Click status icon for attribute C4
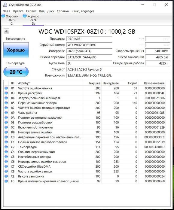The image size is (174, 210). pyautogui.click(x=6, y=152)
